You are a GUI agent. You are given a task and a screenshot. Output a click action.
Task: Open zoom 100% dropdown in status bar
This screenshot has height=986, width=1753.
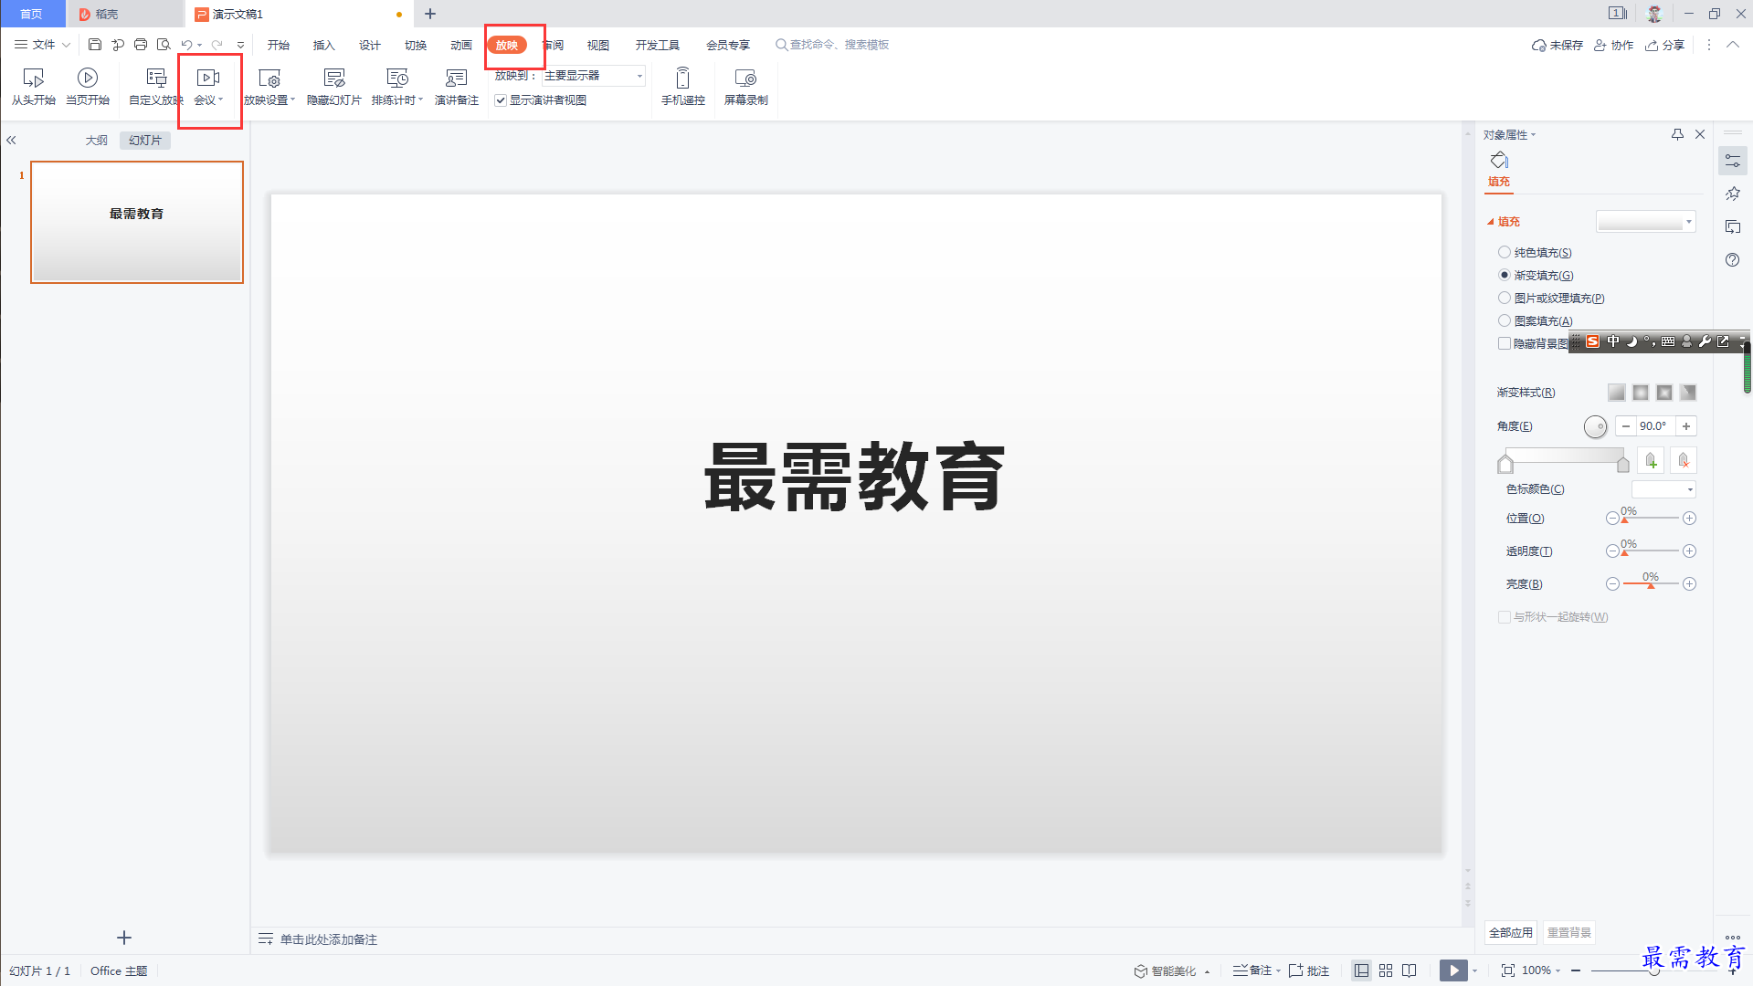point(1541,970)
